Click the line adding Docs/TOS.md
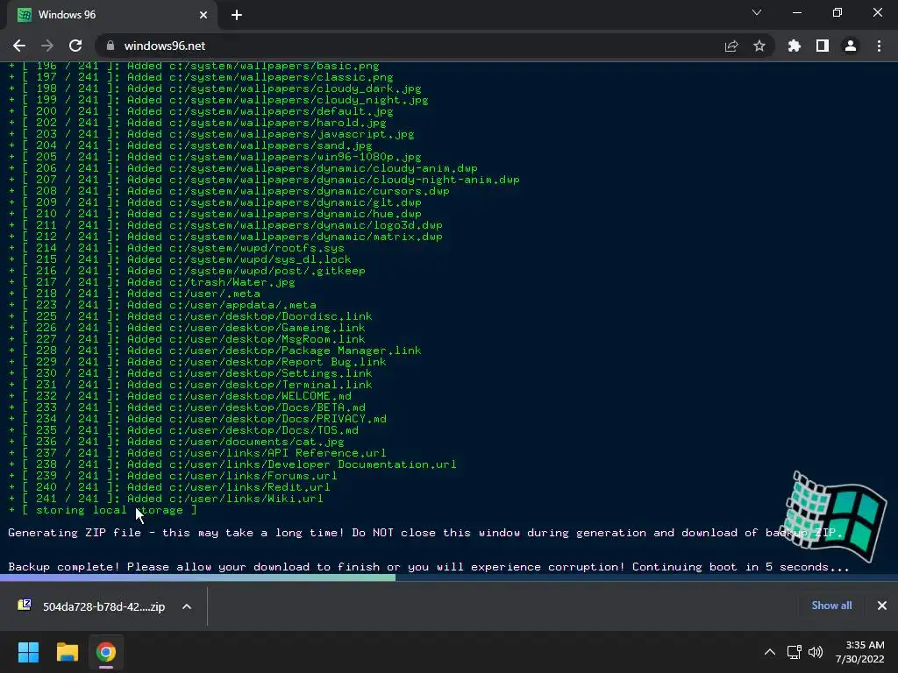This screenshot has width=898, height=673. click(183, 429)
